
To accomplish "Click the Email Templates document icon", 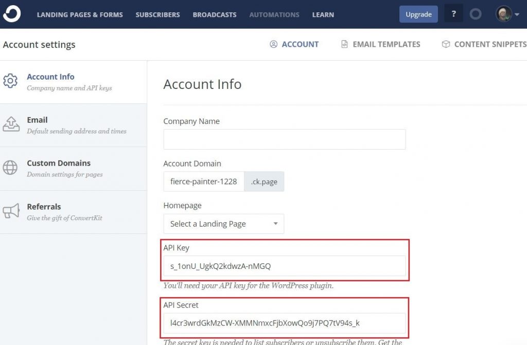I will click(x=344, y=44).
